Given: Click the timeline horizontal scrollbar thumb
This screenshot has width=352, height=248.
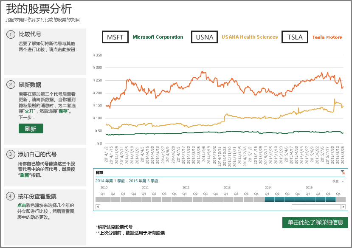Looking at the screenshot, I should point(316,207).
